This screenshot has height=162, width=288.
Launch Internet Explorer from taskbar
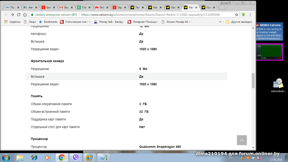click(34, 158)
